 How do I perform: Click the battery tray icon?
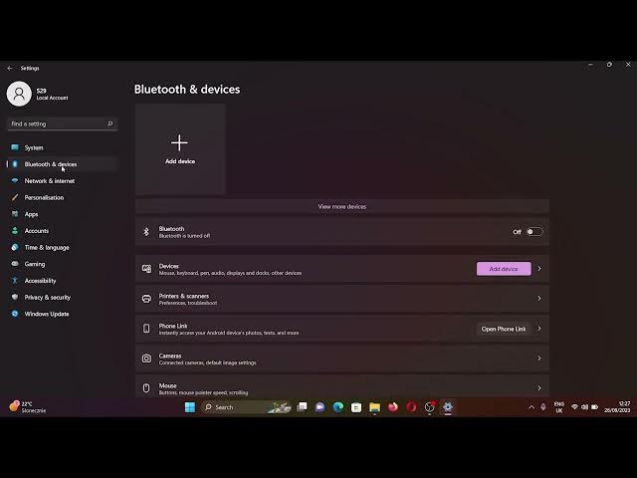click(x=595, y=407)
